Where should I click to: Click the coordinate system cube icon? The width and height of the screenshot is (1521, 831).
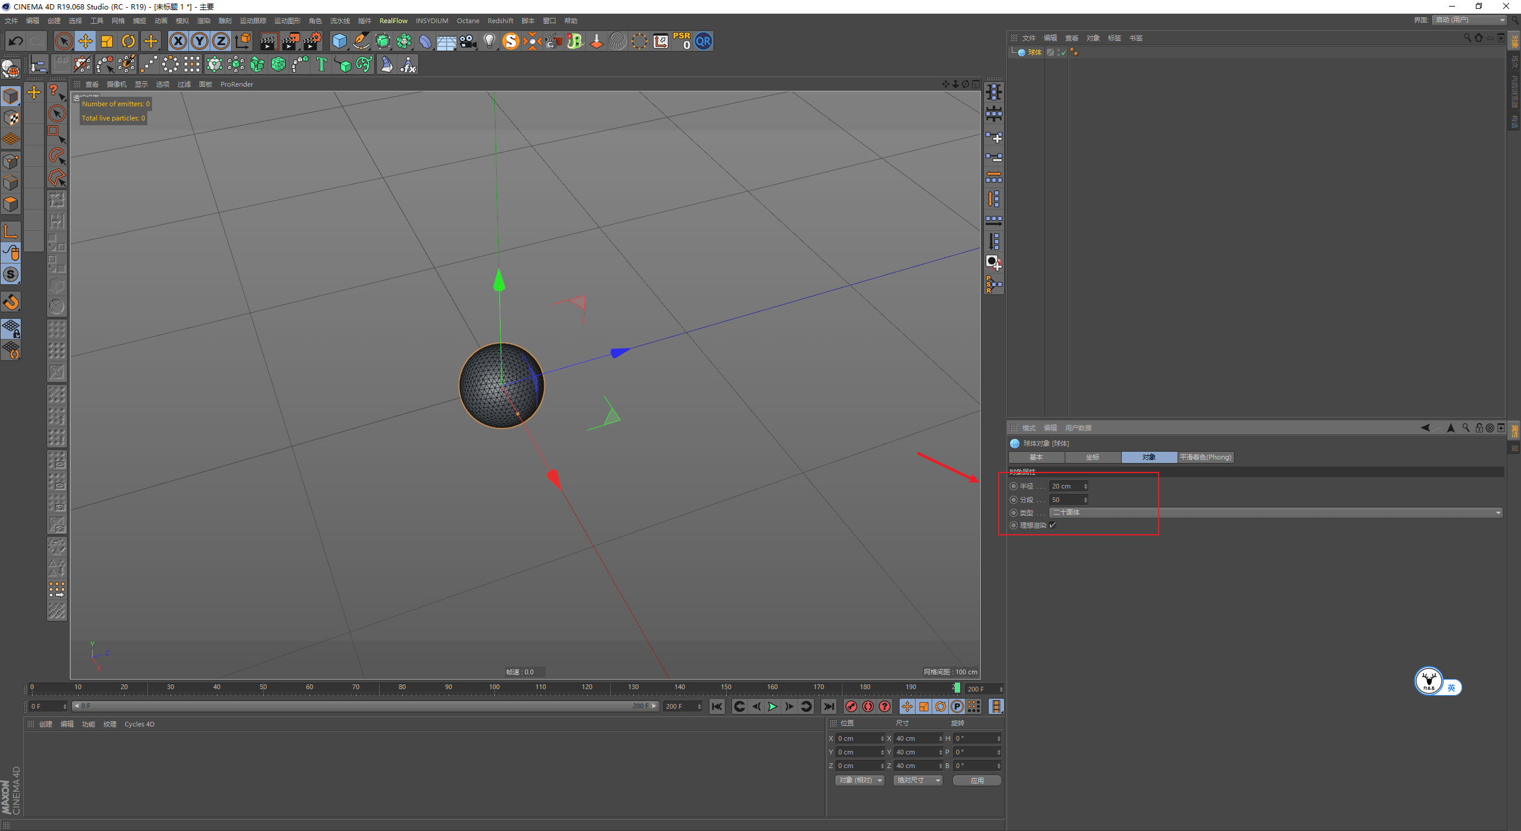[243, 42]
